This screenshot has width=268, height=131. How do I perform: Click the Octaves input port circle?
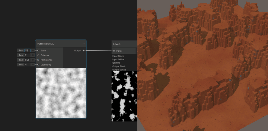(38, 55)
